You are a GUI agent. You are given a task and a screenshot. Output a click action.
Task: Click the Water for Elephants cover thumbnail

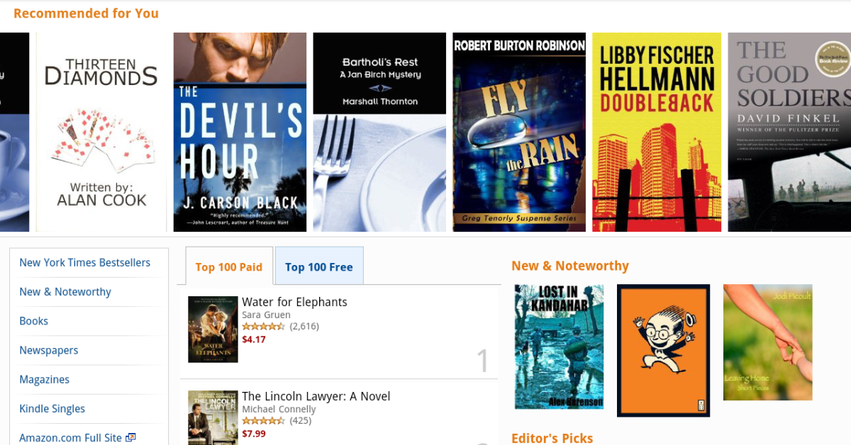pyautogui.click(x=213, y=329)
